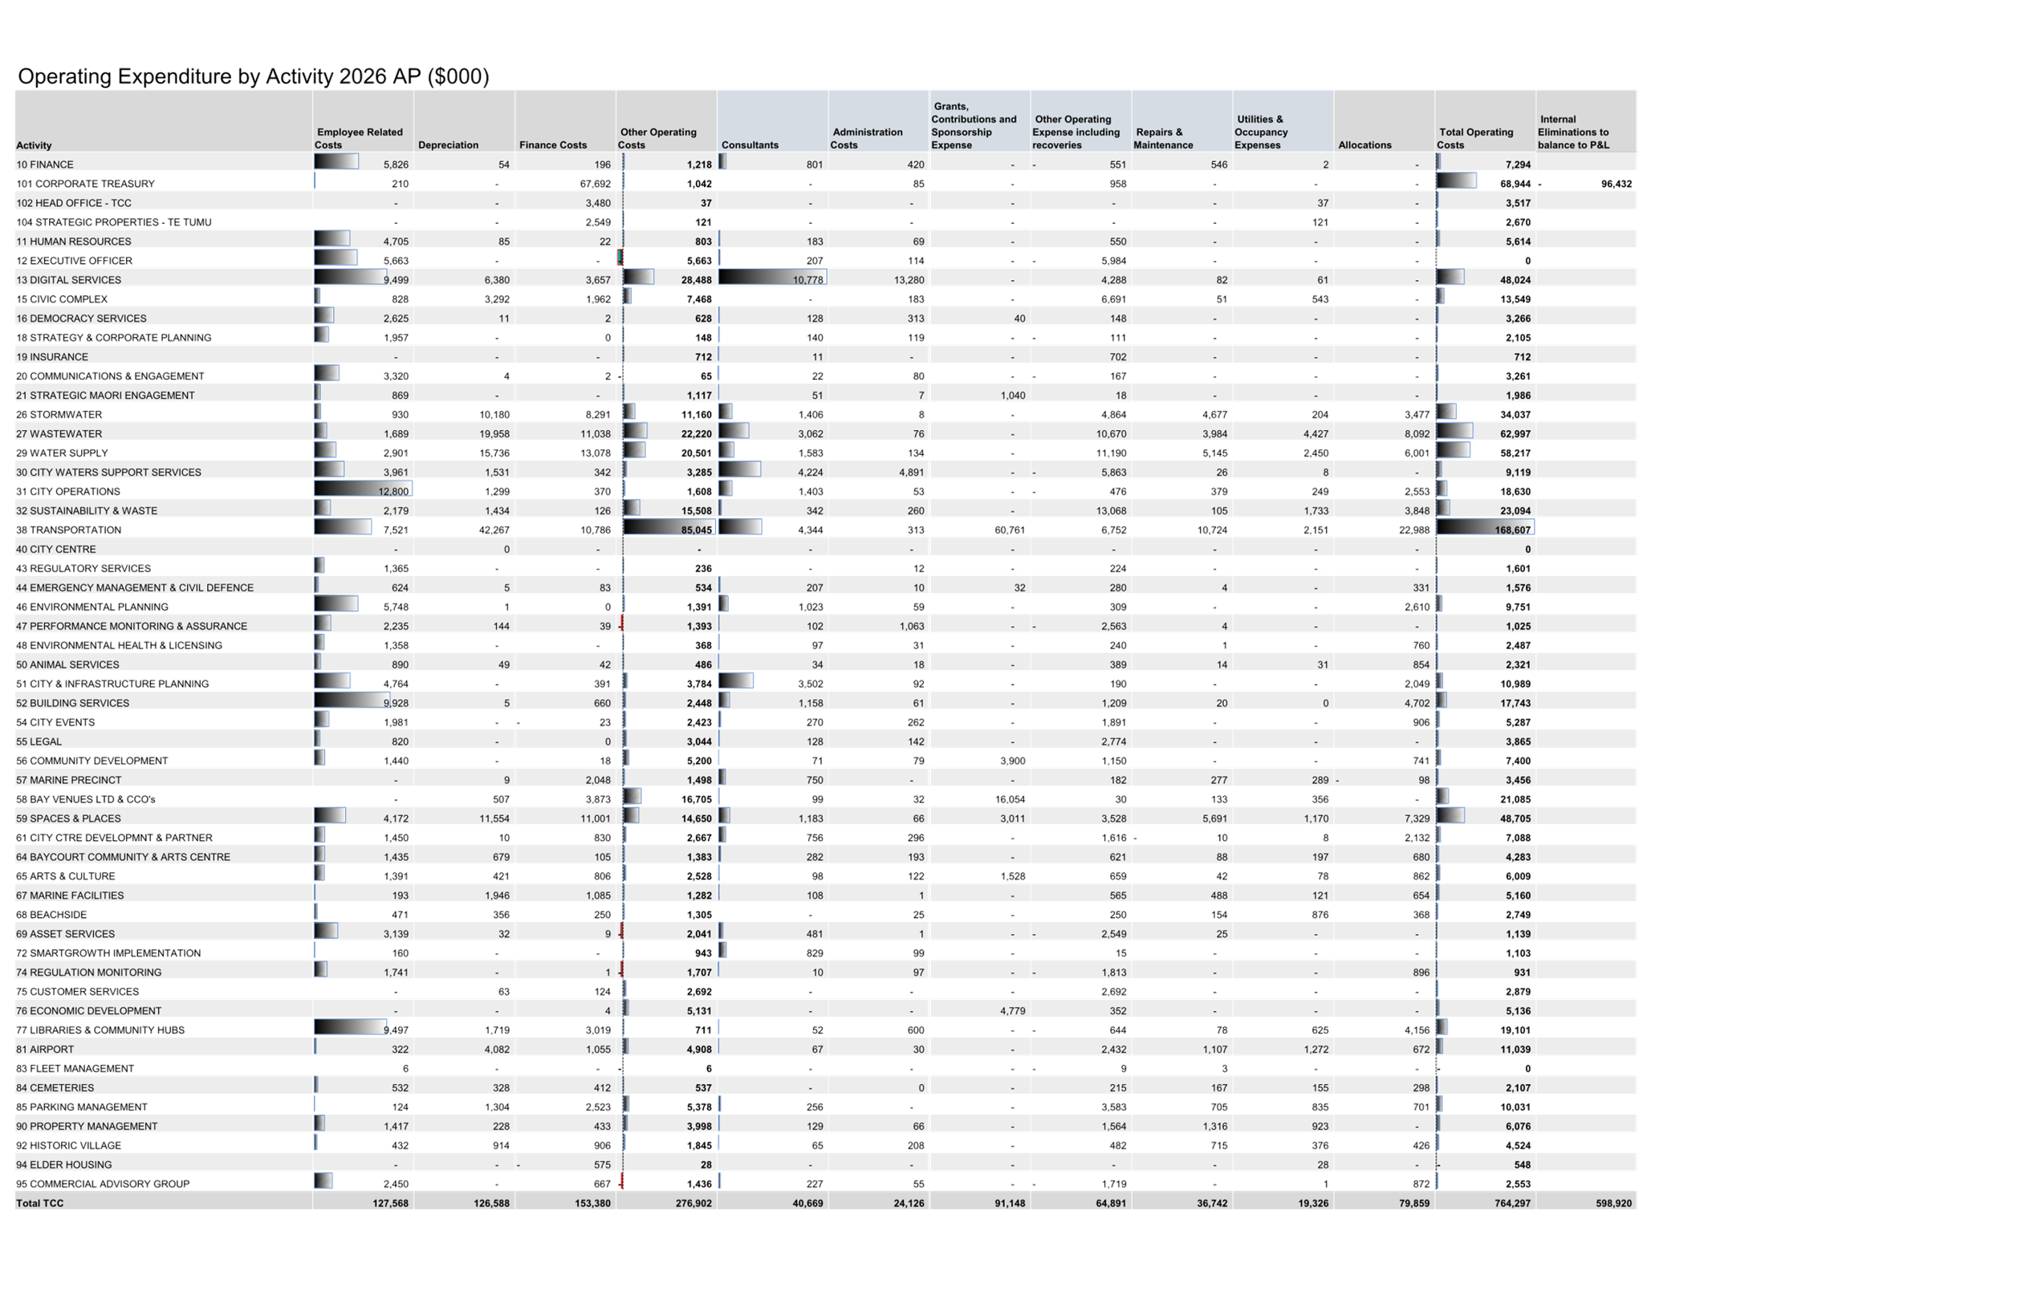Click the total operating costs value 764,297
The image size is (2021, 1308).
(1512, 1203)
